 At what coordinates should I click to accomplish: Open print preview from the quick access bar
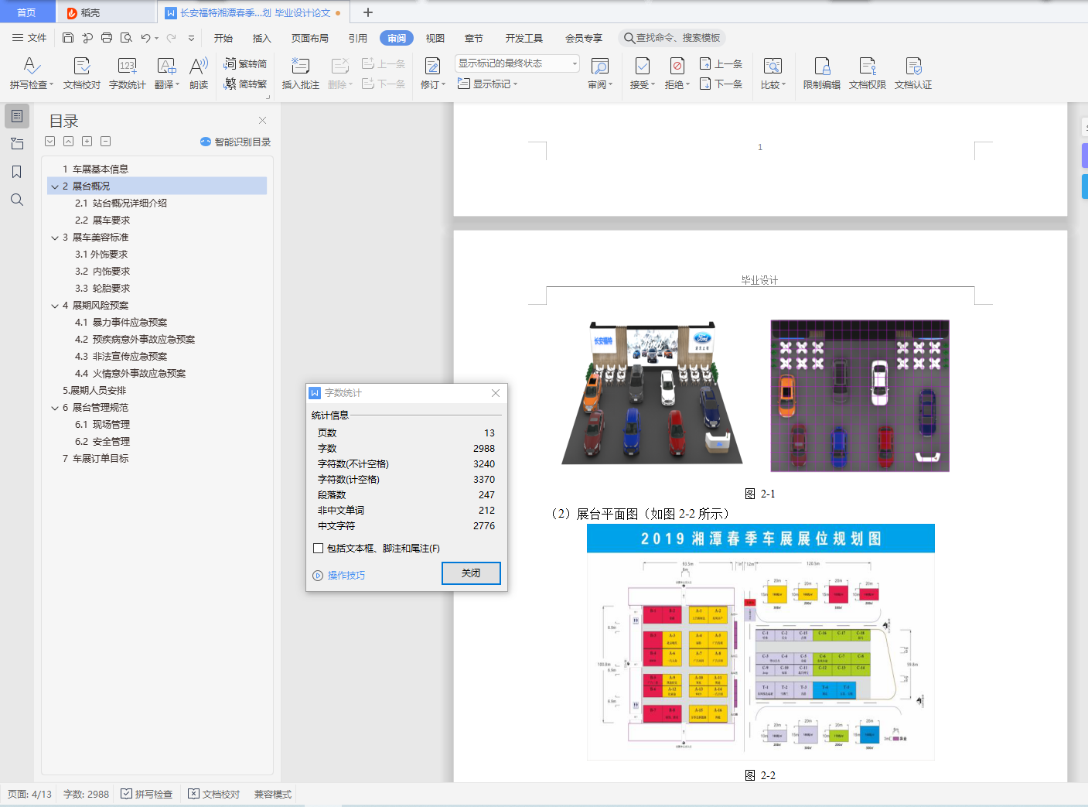126,38
